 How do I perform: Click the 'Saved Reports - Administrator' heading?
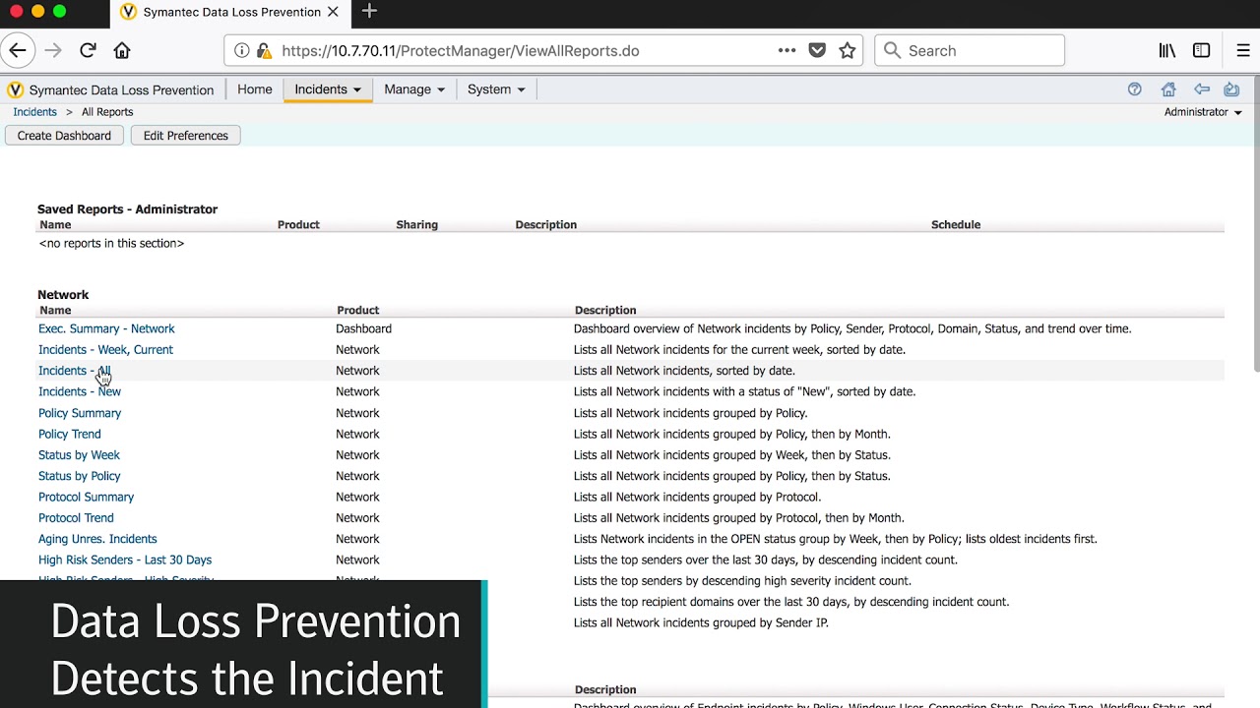[127, 209]
